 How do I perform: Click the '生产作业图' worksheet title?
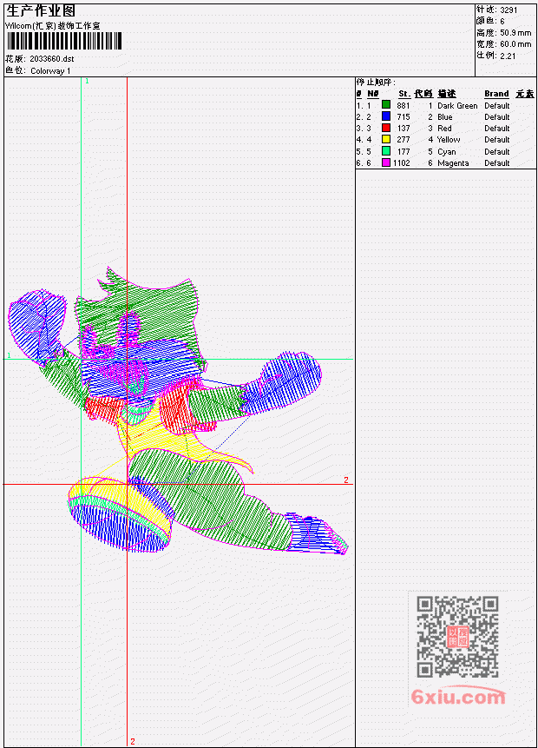pyautogui.click(x=41, y=11)
